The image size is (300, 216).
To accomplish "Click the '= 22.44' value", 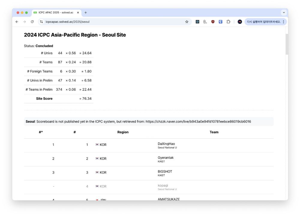I will (85, 89).
